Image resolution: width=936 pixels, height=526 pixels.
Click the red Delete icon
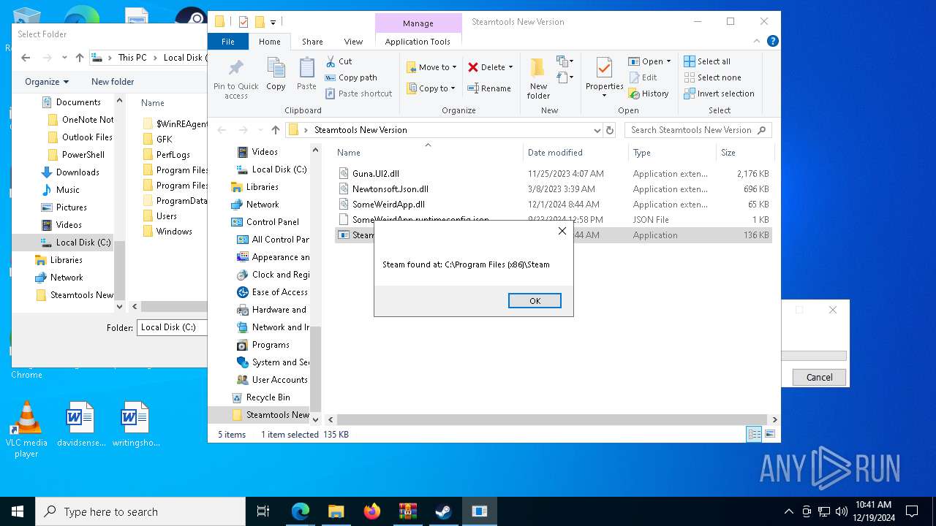tap(473, 67)
